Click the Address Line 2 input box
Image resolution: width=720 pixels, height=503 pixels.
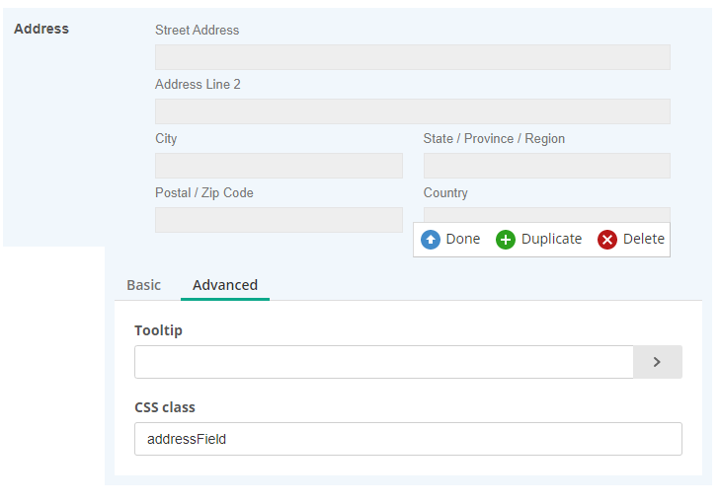click(x=412, y=111)
